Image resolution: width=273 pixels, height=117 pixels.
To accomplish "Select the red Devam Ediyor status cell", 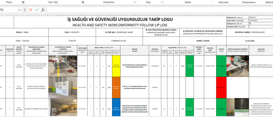I will (x=221, y=88).
